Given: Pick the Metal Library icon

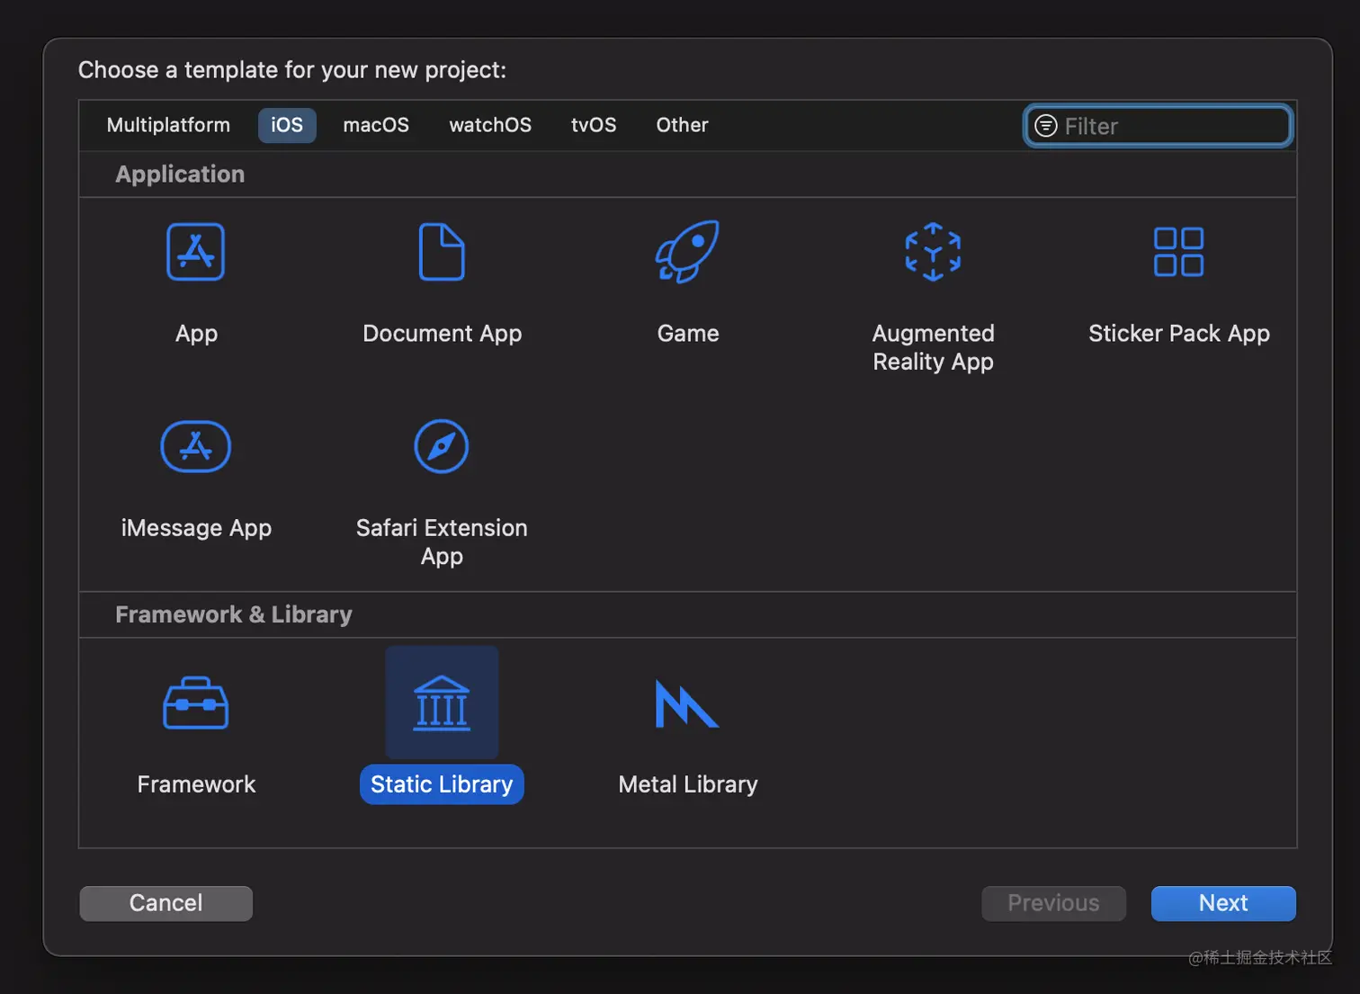Looking at the screenshot, I should (x=687, y=703).
